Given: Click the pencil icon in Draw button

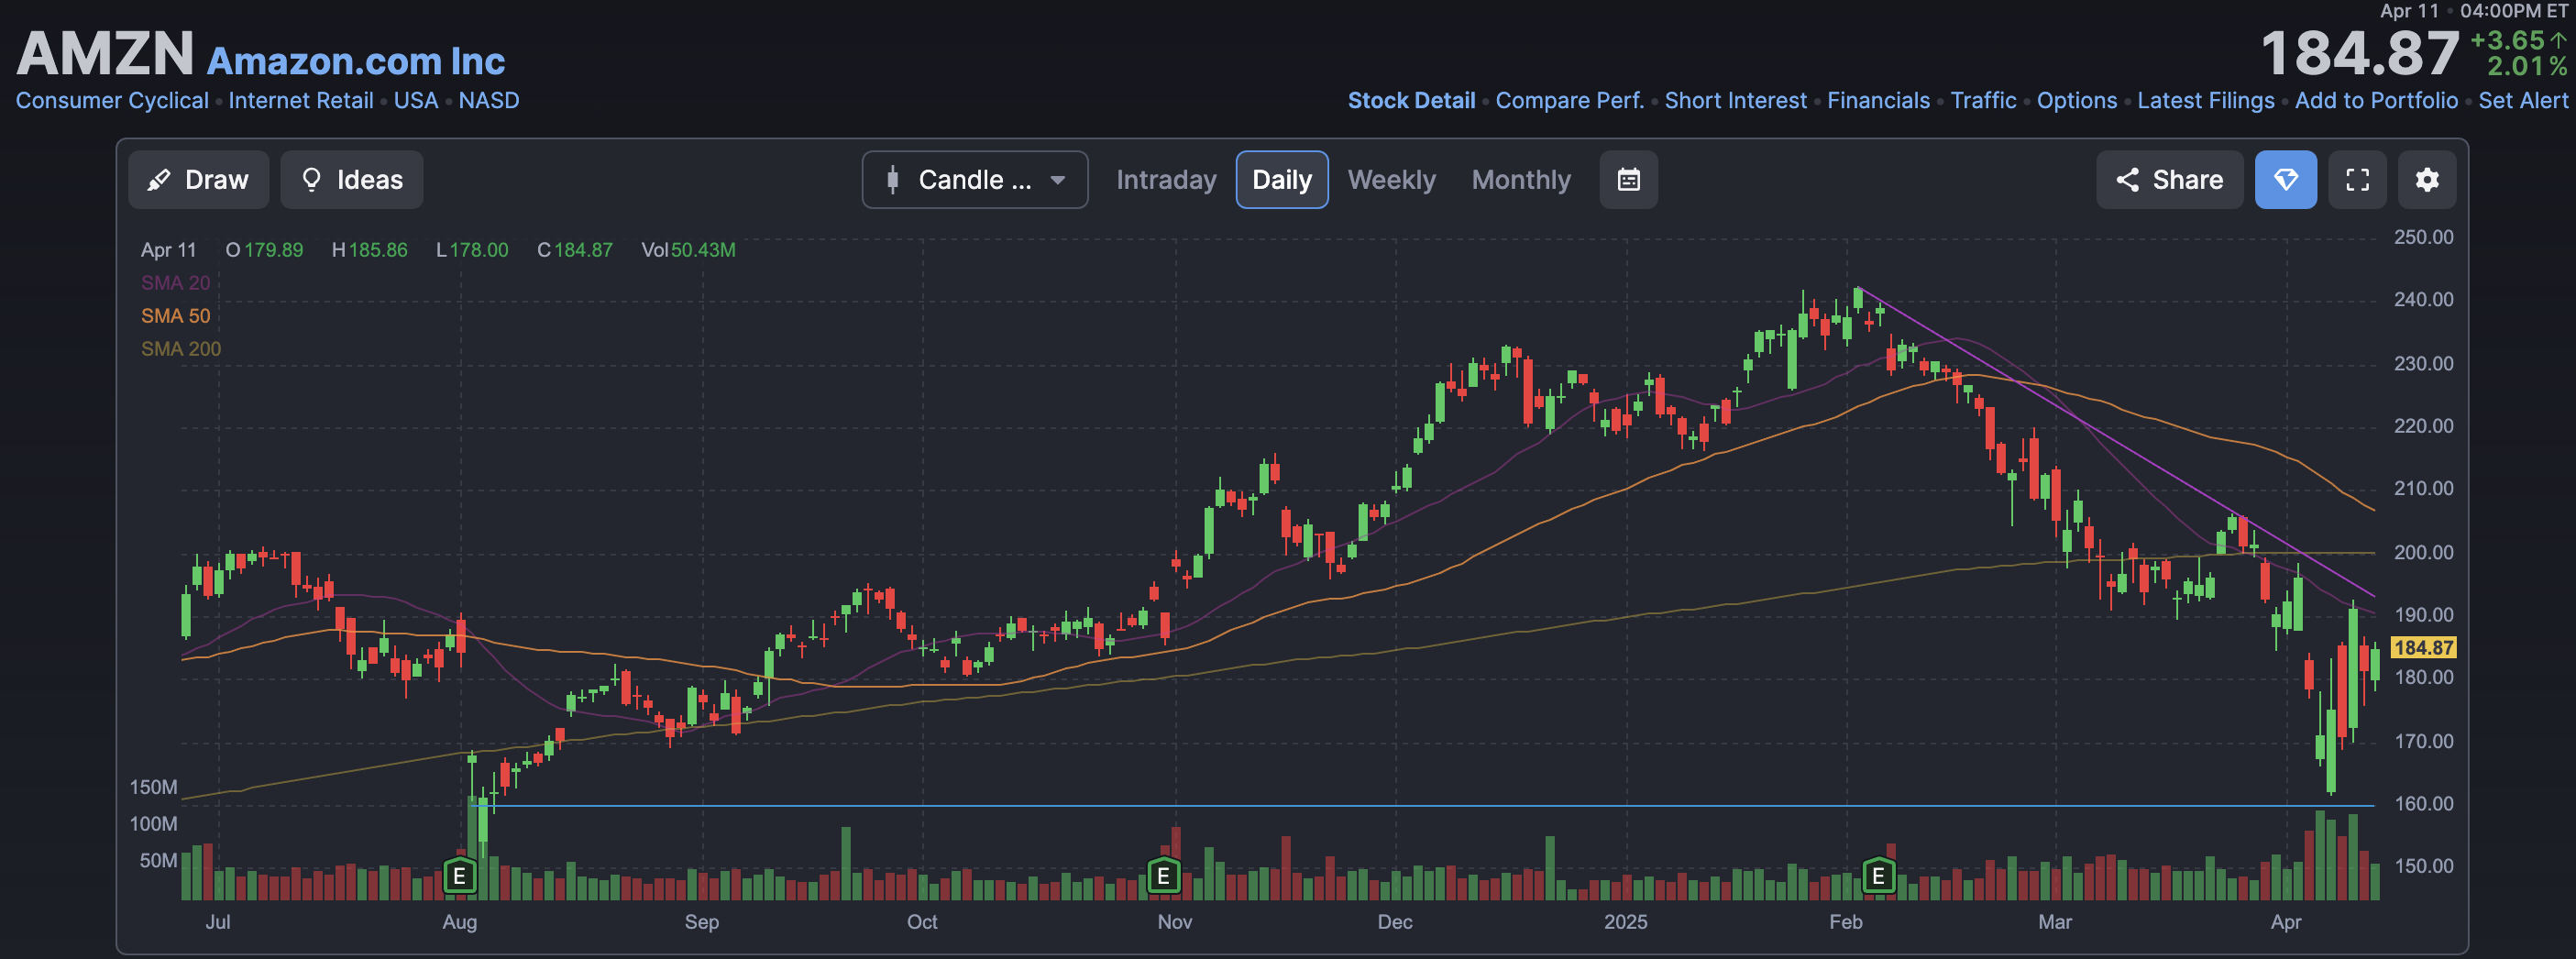Looking at the screenshot, I should click(158, 180).
